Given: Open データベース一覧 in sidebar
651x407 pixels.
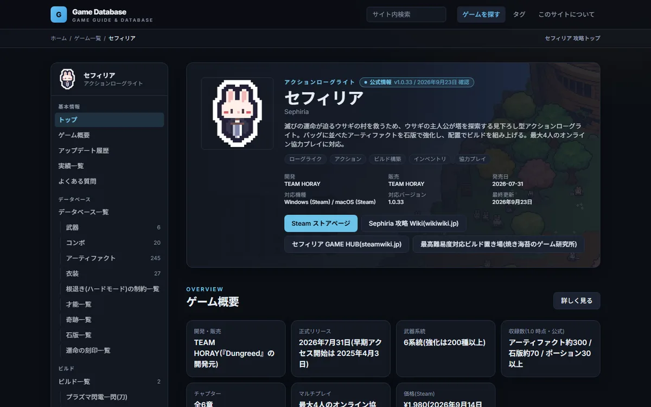Looking at the screenshot, I should coord(110,212).
